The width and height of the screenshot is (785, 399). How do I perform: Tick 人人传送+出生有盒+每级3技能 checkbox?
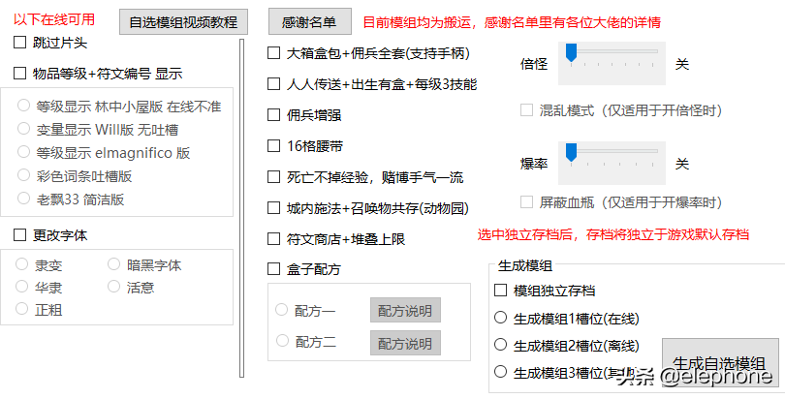(x=274, y=84)
